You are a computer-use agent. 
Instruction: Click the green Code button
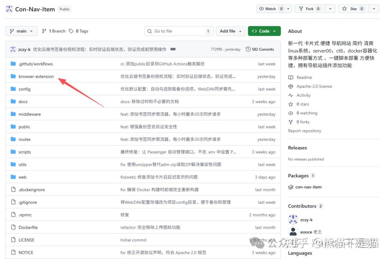click(x=264, y=31)
